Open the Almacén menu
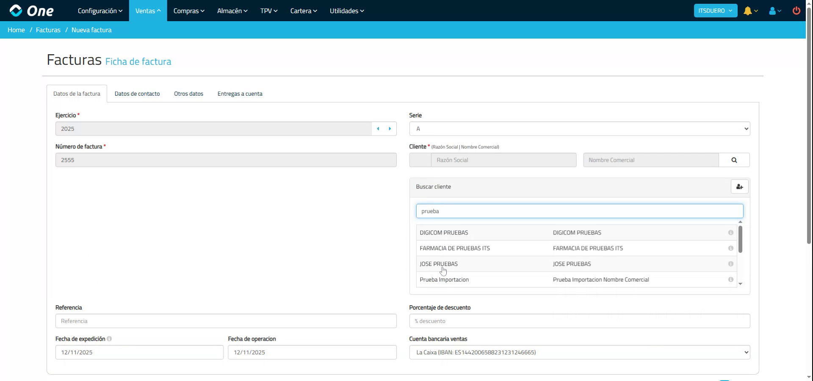This screenshot has width=813, height=381. pos(232,11)
